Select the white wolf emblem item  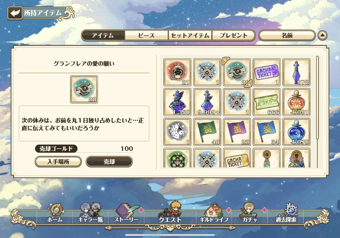click(x=177, y=132)
